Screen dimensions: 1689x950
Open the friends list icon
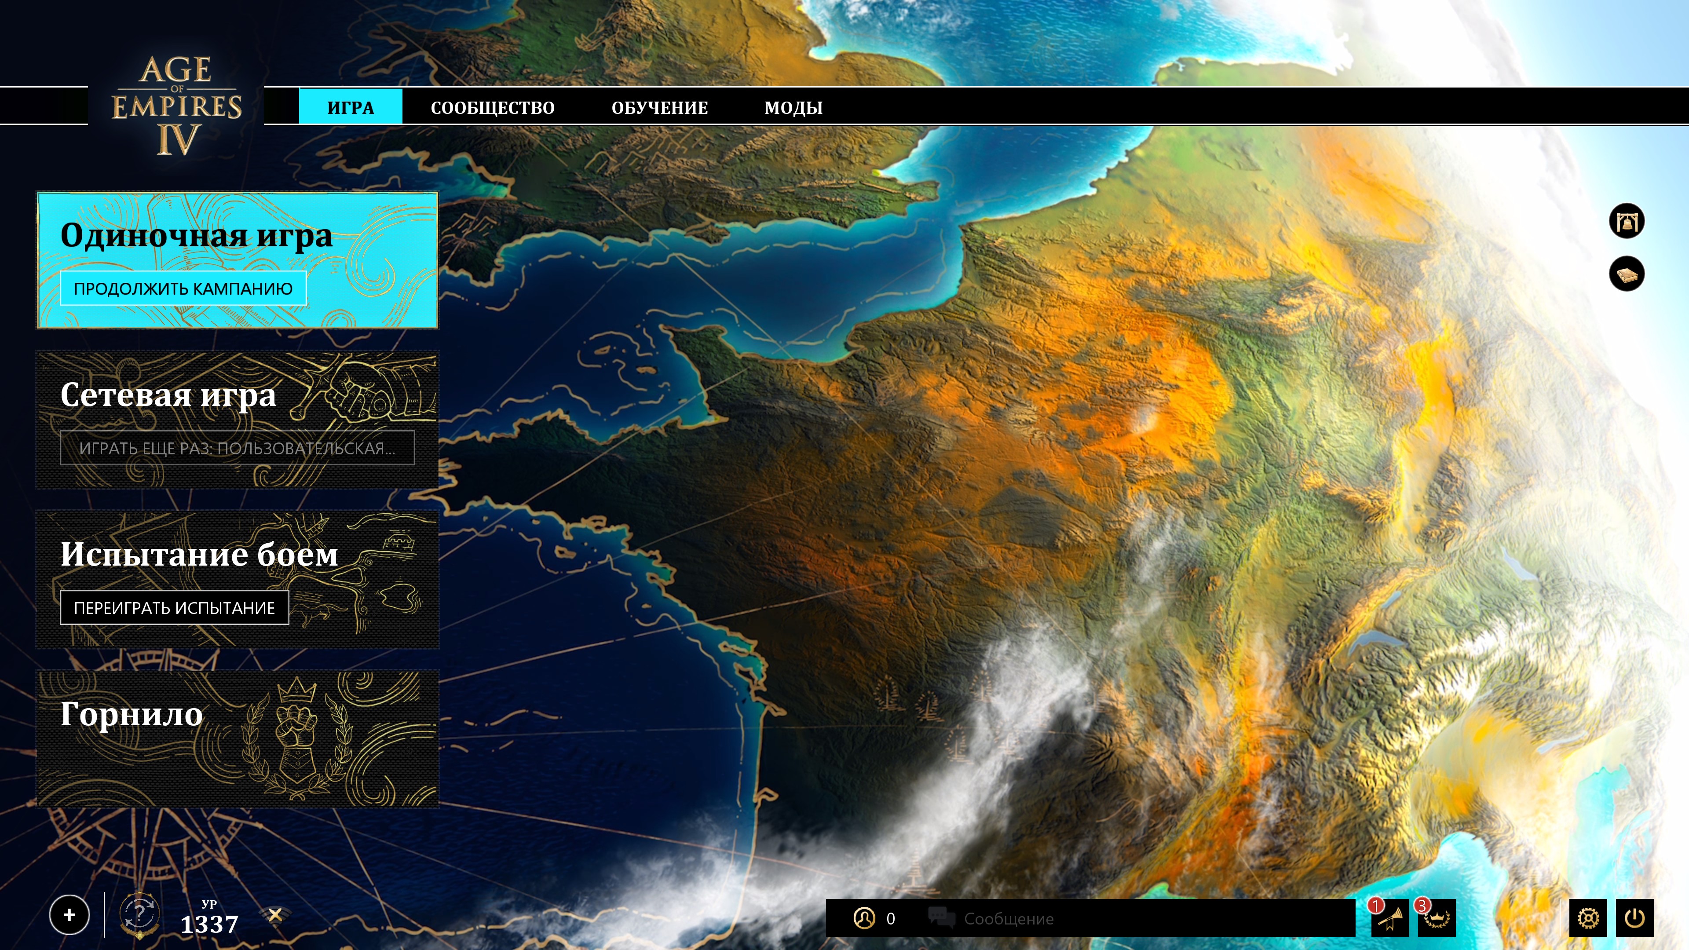point(864,918)
